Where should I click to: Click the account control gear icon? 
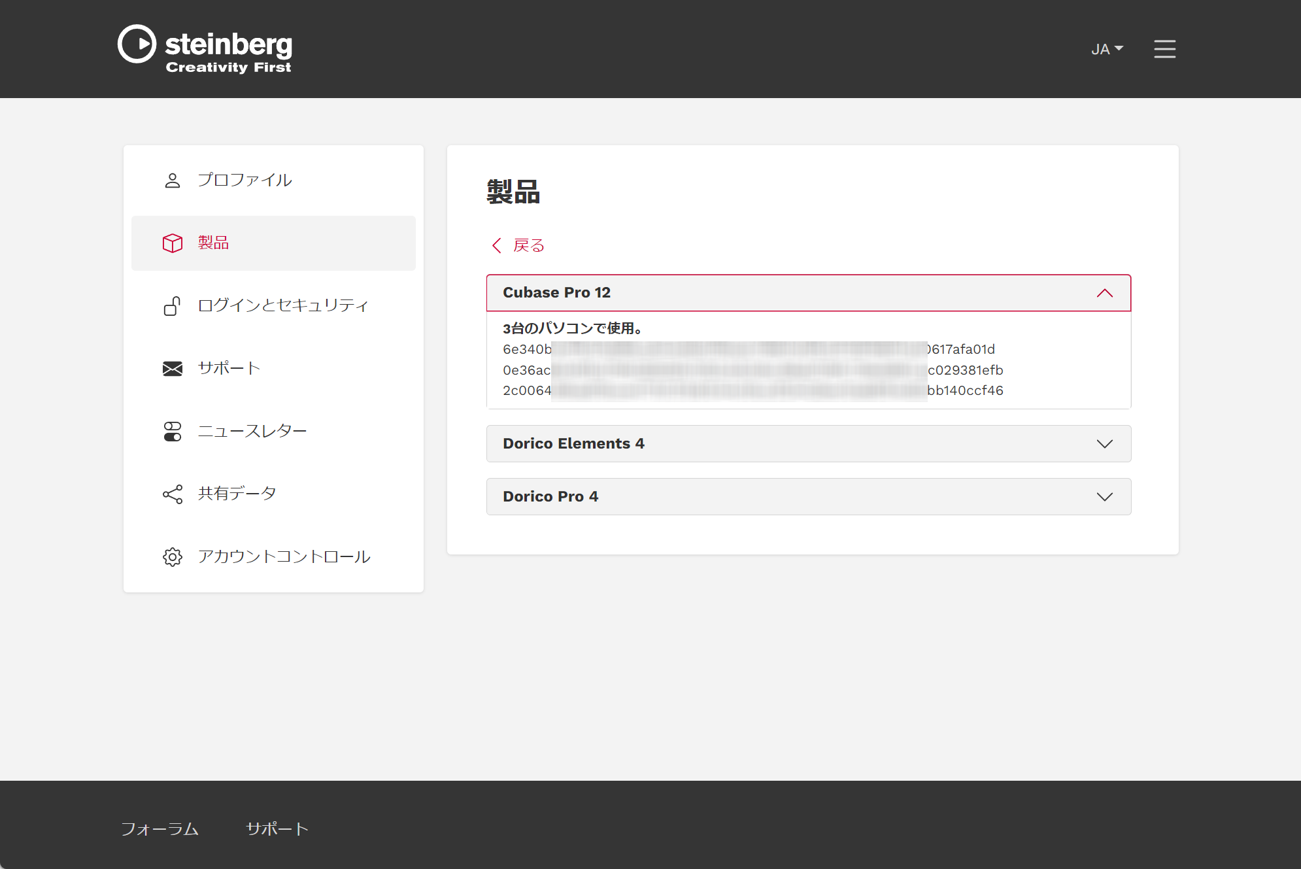[173, 557]
